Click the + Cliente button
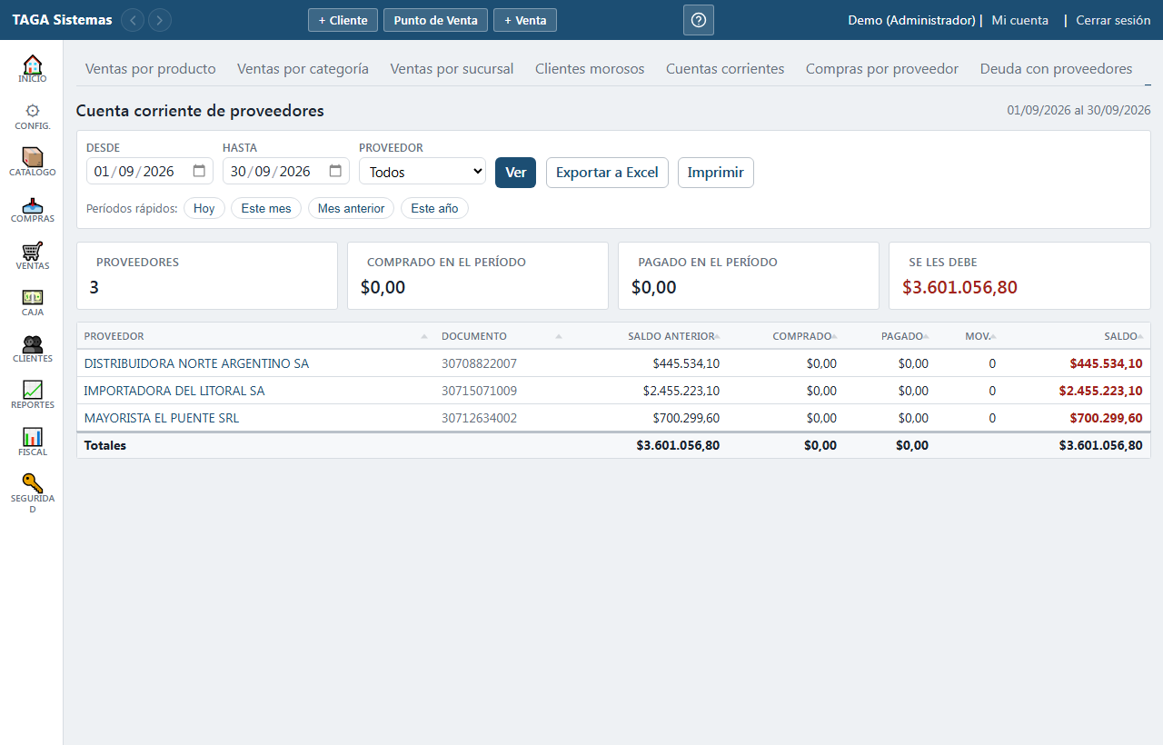 [343, 20]
